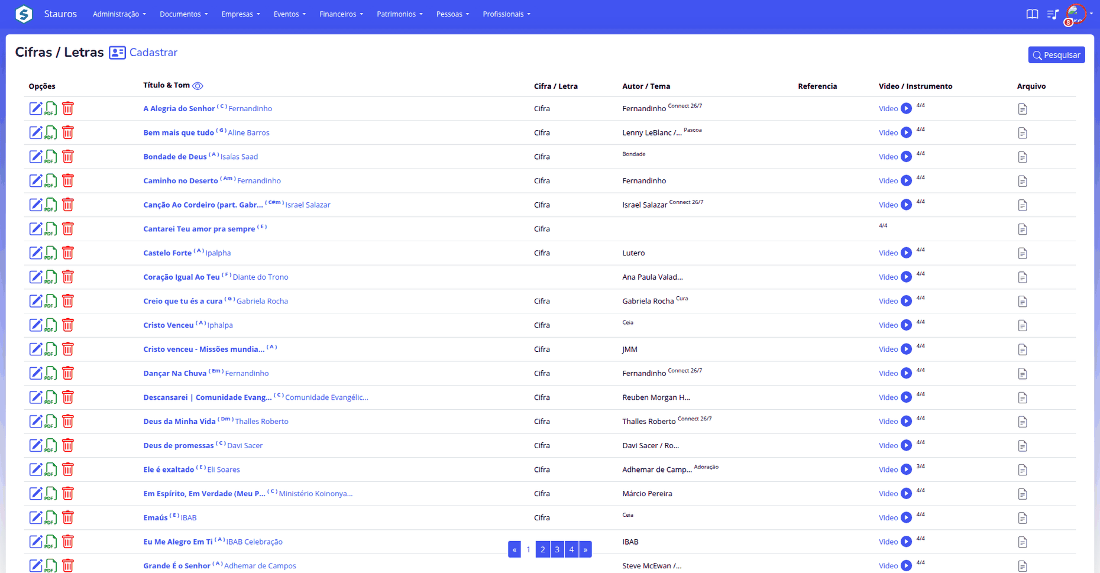
Task: Open the Bem mais que tudo song
Action: pos(179,132)
